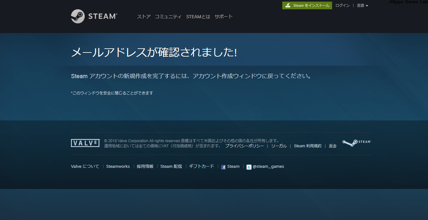Open the 返金 link
Viewport: 428px width, 220px height.
point(333,146)
